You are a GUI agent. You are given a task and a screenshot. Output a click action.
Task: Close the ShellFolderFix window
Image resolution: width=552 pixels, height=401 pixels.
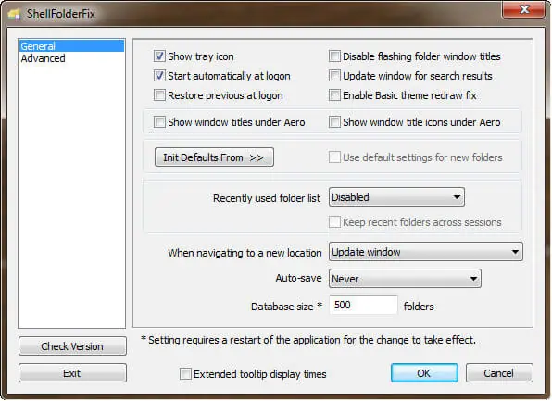click(524, 9)
